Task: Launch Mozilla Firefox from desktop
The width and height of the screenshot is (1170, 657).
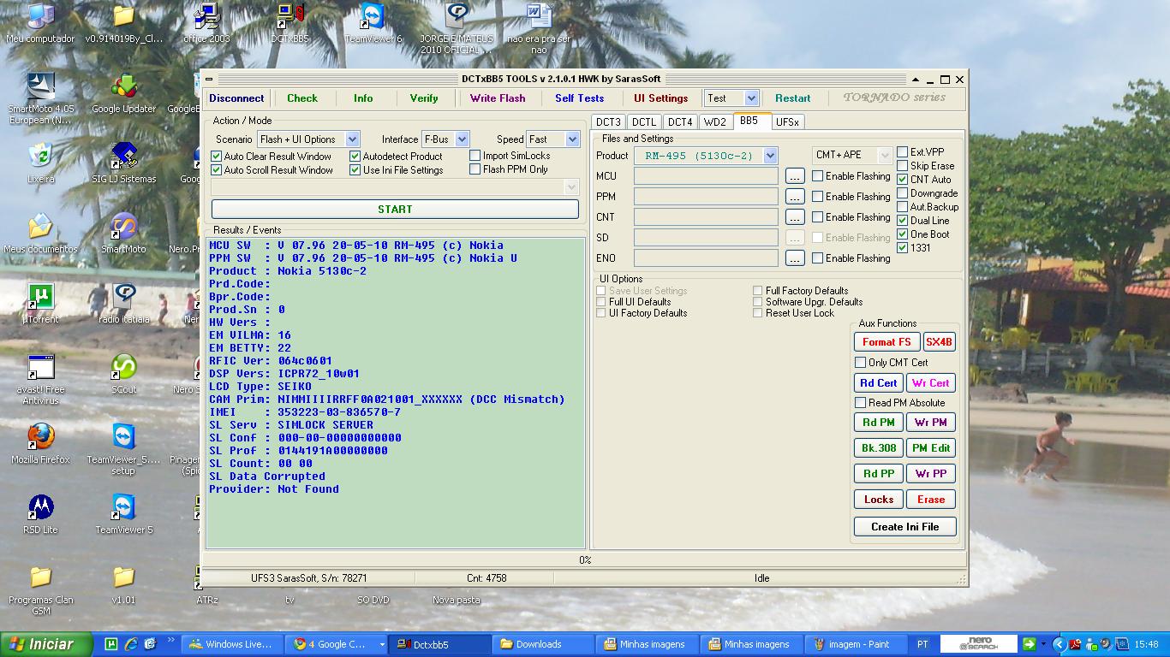Action: [40, 444]
